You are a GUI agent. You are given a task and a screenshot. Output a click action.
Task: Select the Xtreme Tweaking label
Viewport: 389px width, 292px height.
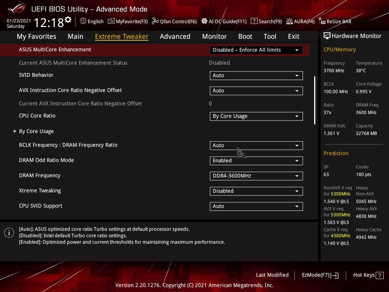40,191
